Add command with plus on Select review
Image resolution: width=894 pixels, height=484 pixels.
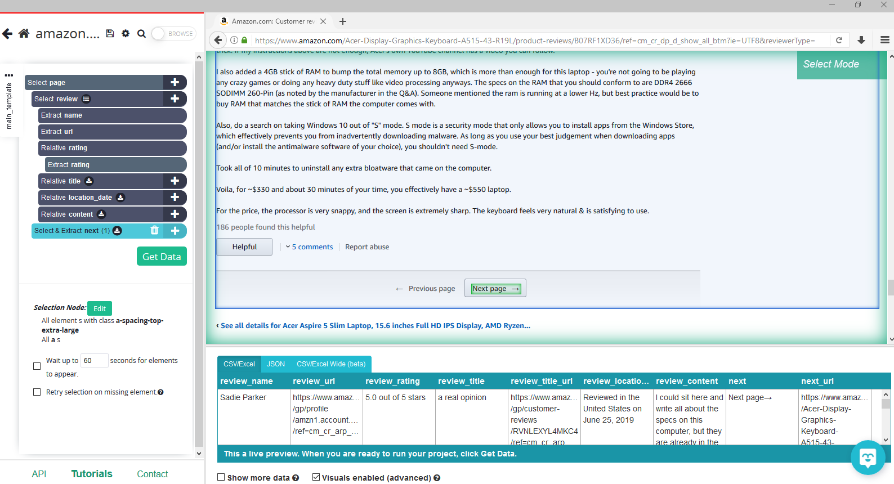pos(175,98)
